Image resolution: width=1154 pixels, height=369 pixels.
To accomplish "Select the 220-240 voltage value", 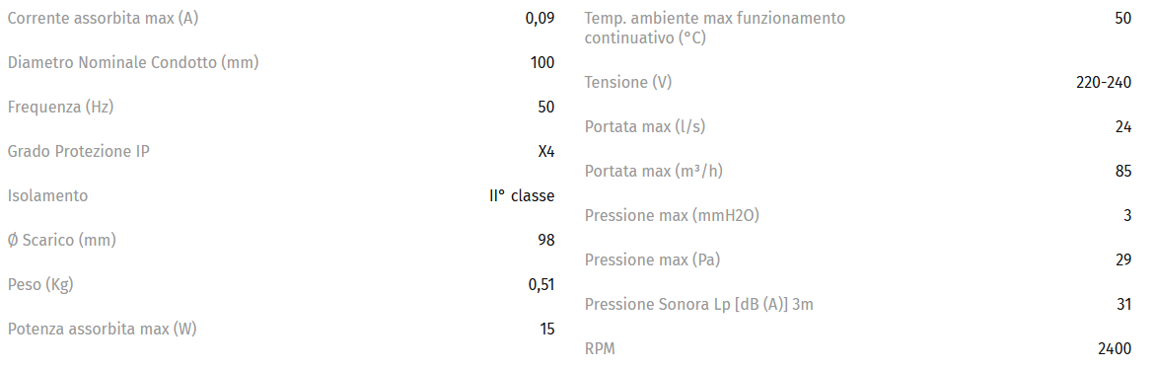I will [x=1104, y=83].
